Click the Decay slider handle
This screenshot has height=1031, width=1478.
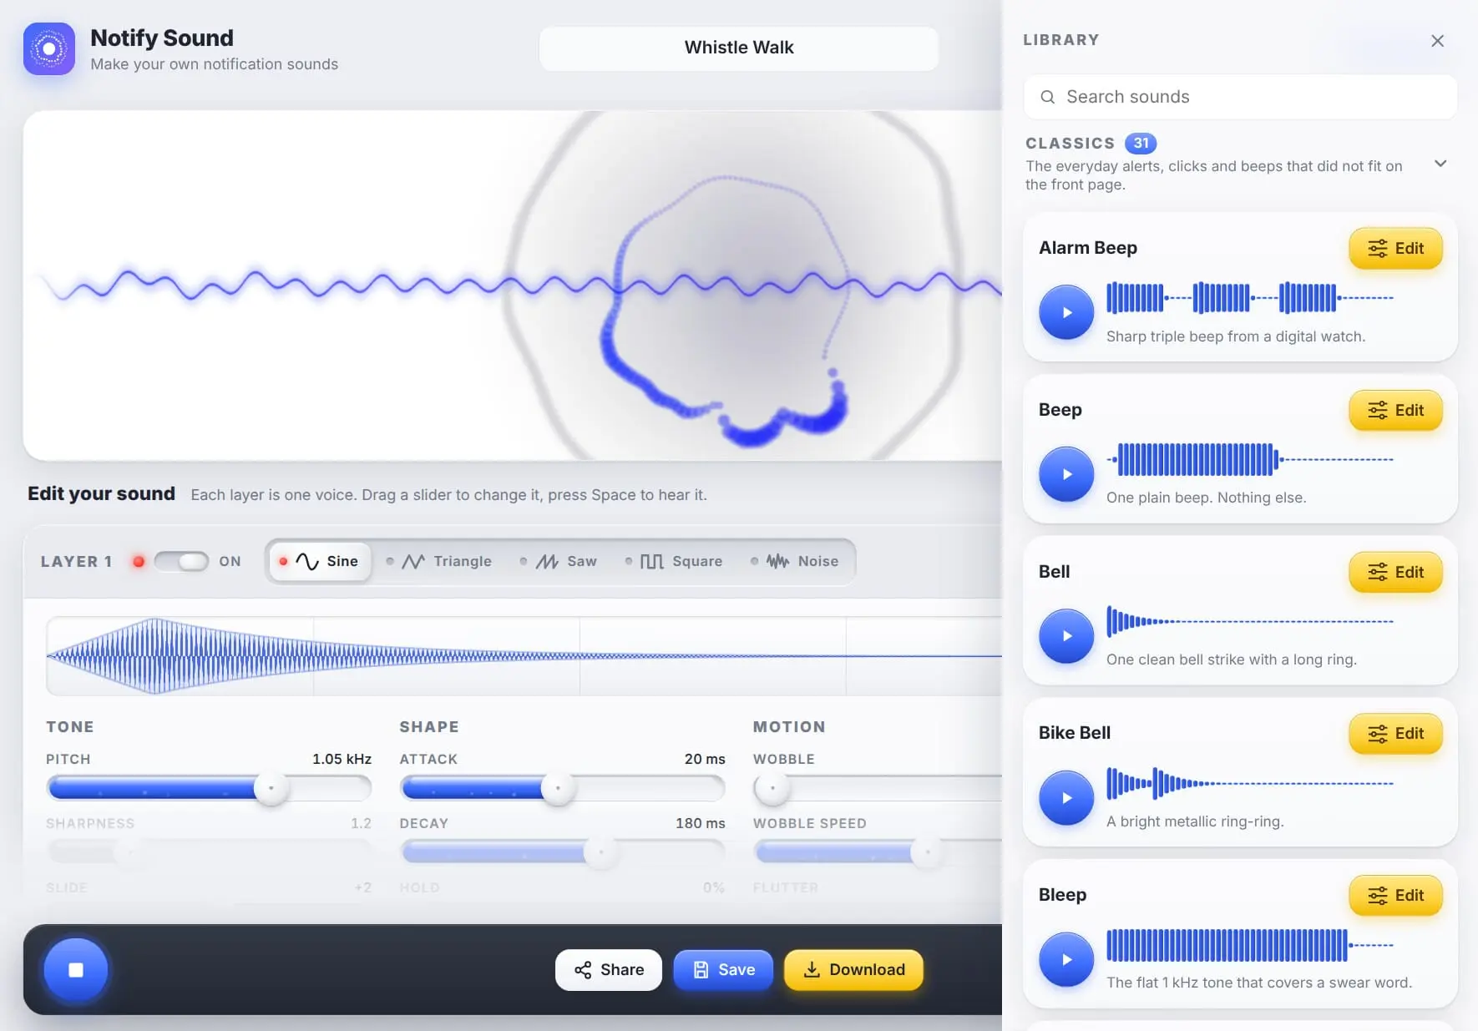tap(600, 852)
